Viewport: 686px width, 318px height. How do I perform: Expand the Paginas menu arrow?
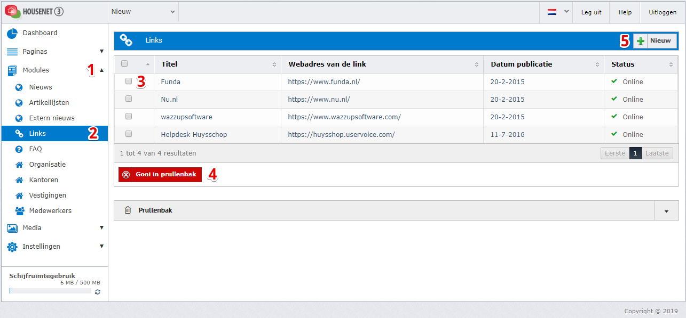(101, 52)
